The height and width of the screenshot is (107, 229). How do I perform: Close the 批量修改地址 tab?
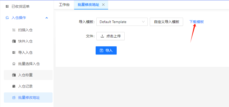(x=103, y=5)
